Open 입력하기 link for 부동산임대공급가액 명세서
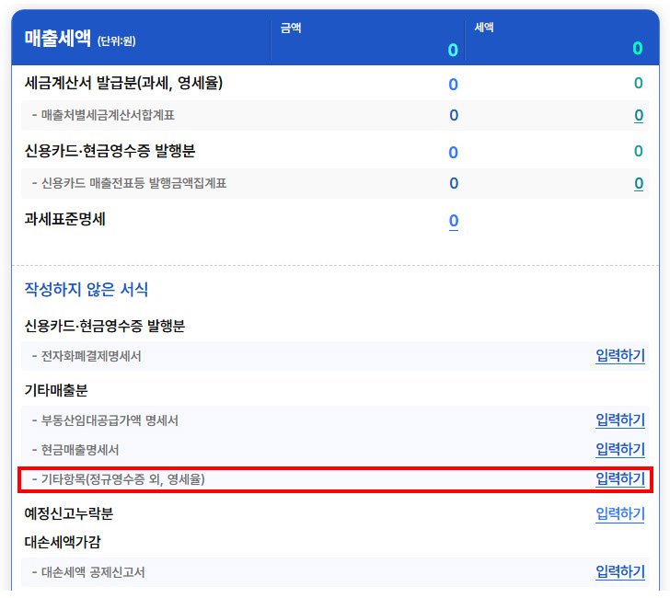The height and width of the screenshot is (598, 670). [620, 420]
